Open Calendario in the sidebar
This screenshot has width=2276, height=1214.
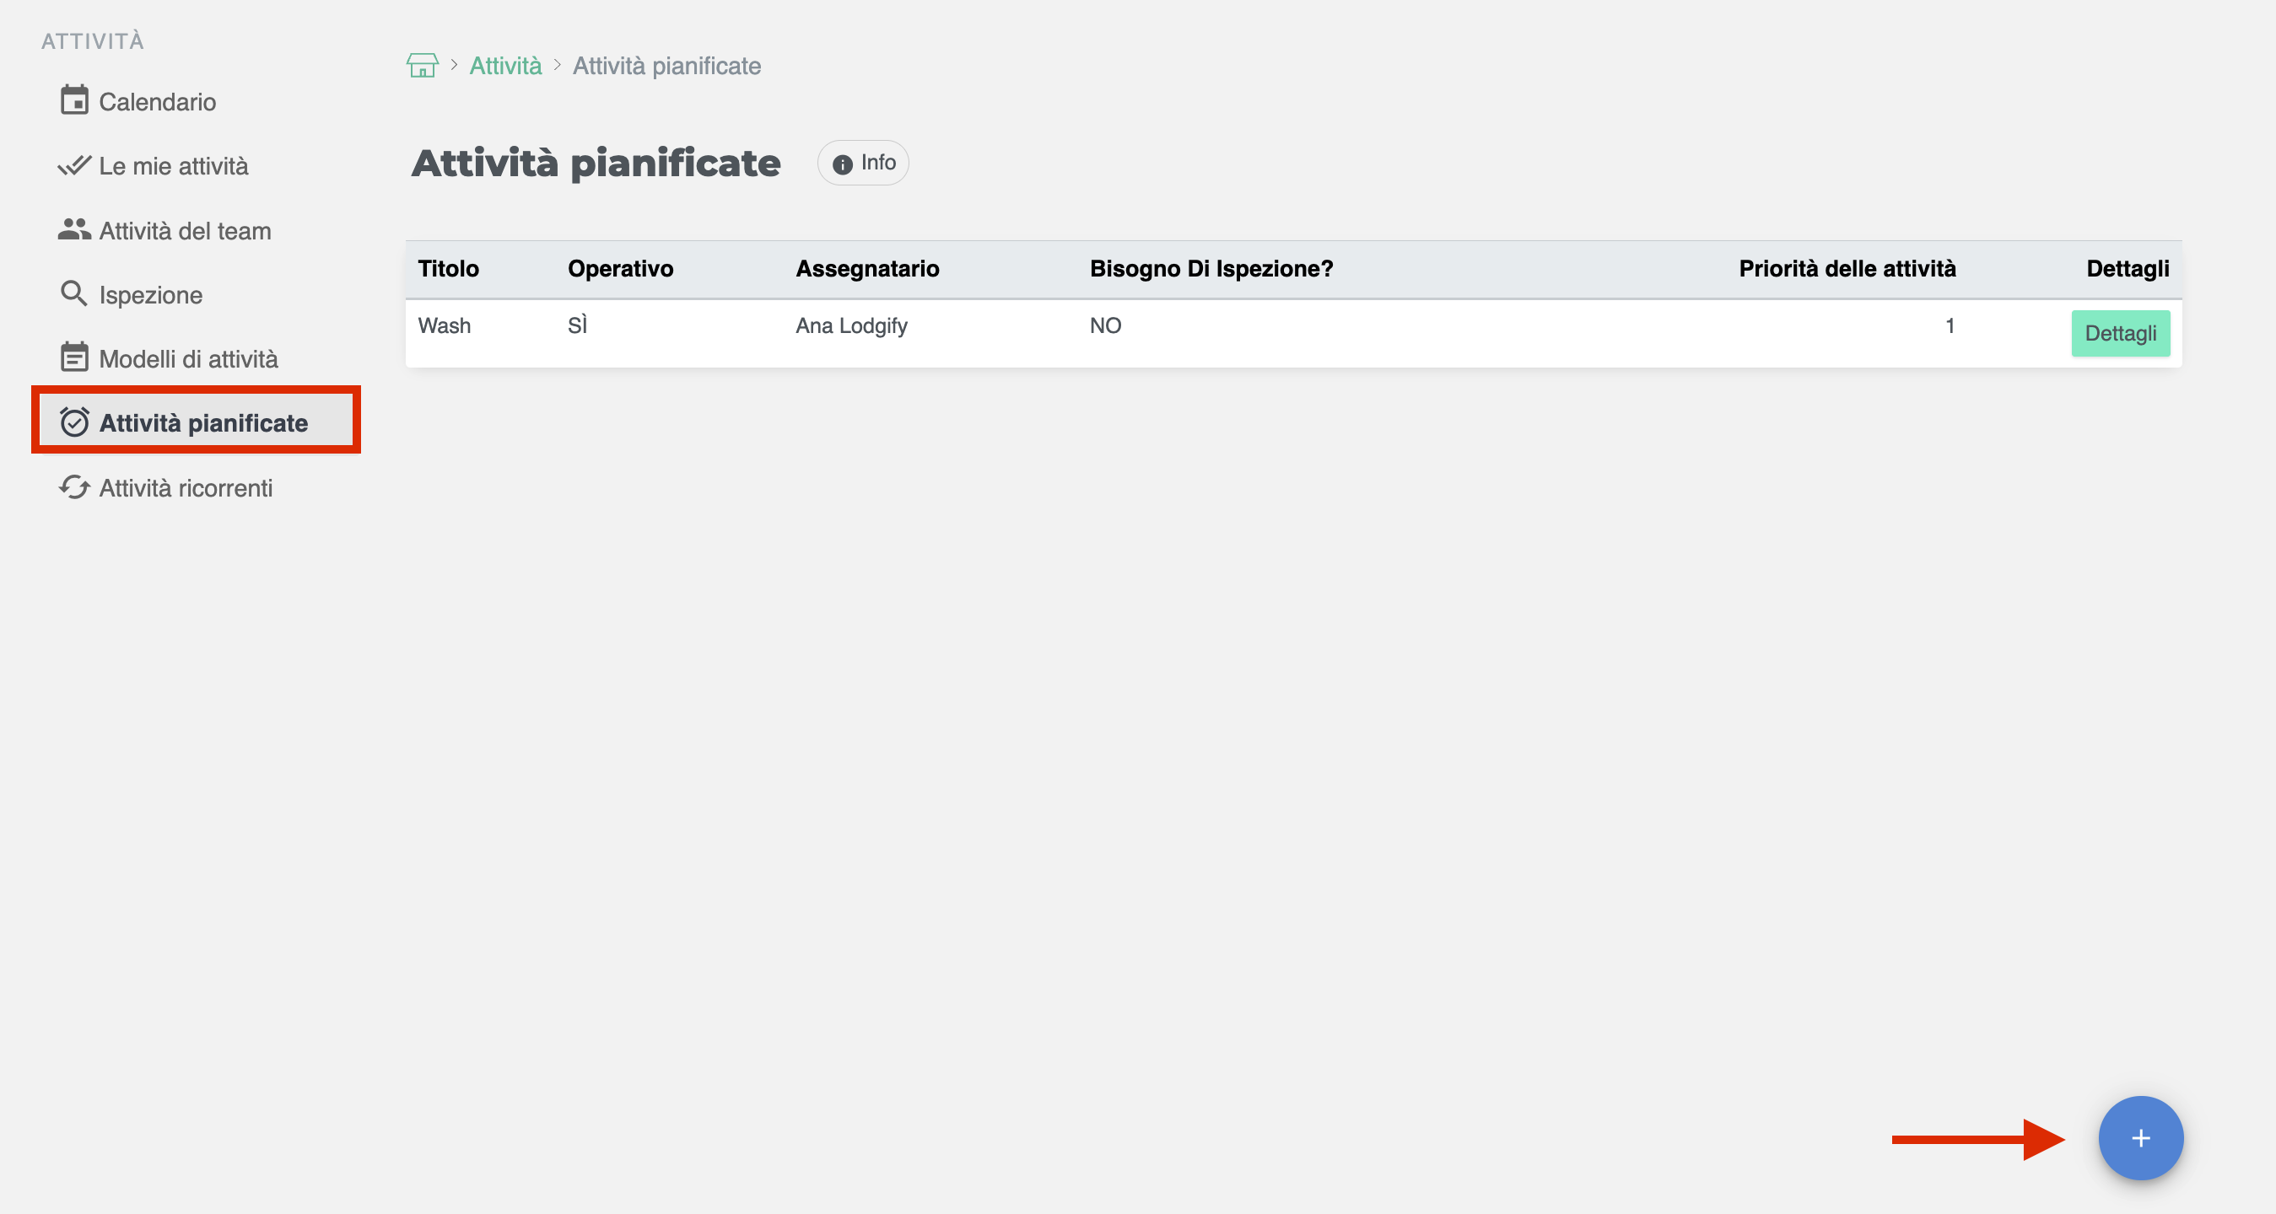click(x=157, y=101)
